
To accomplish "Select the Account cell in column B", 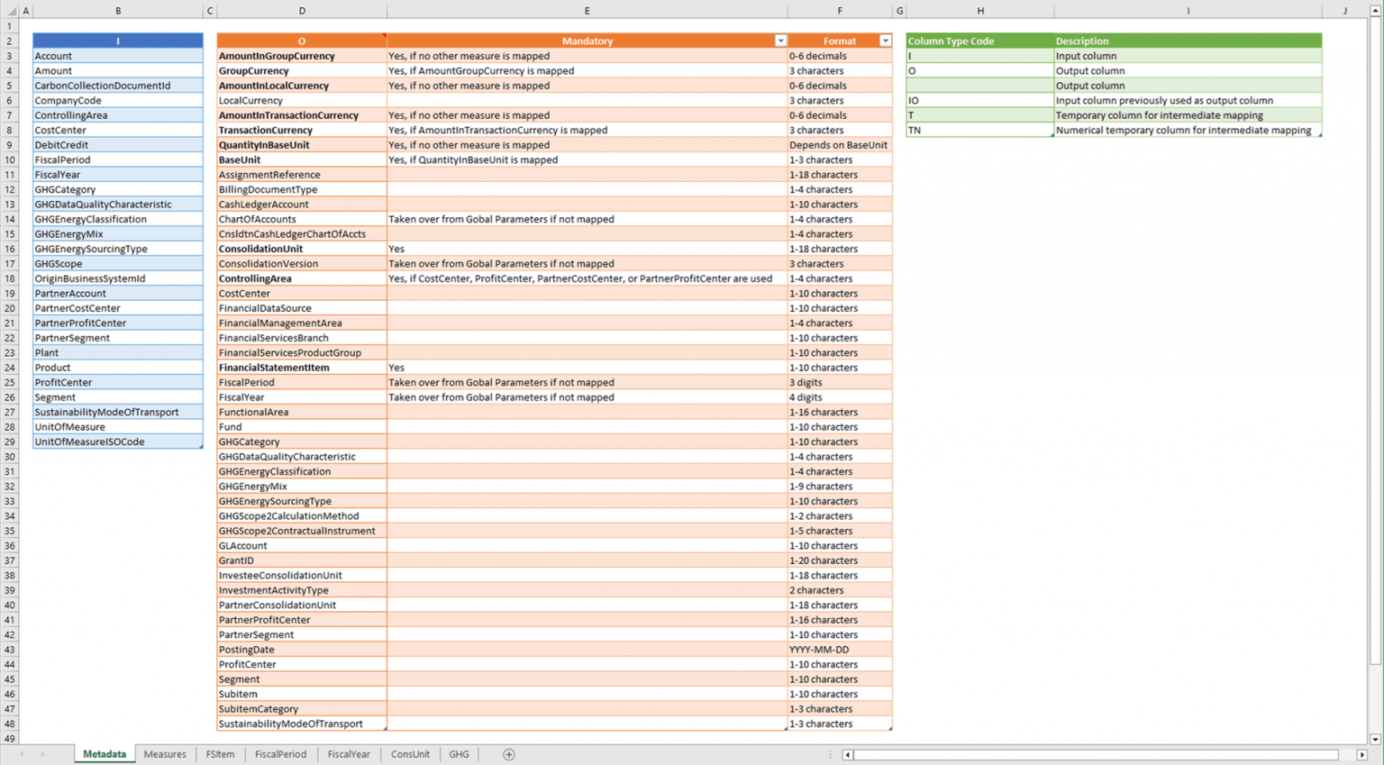I will point(117,55).
